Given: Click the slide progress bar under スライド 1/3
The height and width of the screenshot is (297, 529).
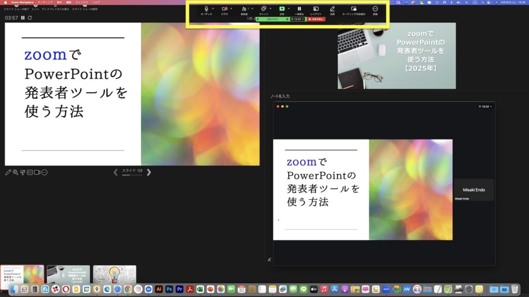Looking at the screenshot, I should click(x=132, y=175).
